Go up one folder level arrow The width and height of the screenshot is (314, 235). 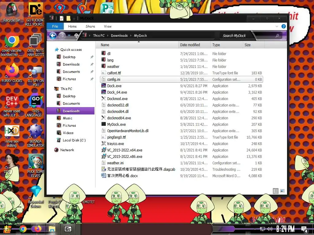click(76, 35)
